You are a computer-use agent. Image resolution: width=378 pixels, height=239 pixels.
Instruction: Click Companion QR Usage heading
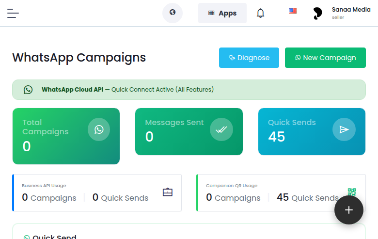[x=232, y=186]
